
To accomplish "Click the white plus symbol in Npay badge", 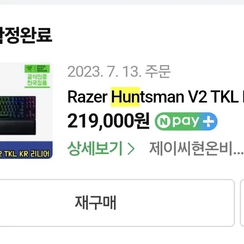I will click(x=208, y=121).
